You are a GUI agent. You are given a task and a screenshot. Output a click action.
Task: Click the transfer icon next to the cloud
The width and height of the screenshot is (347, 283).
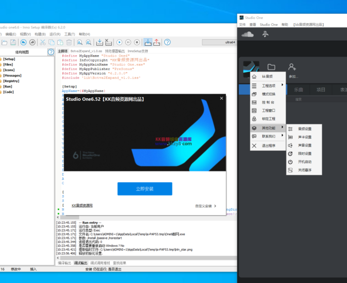coord(265,34)
